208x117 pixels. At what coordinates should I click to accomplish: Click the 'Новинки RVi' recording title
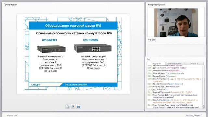12,116
